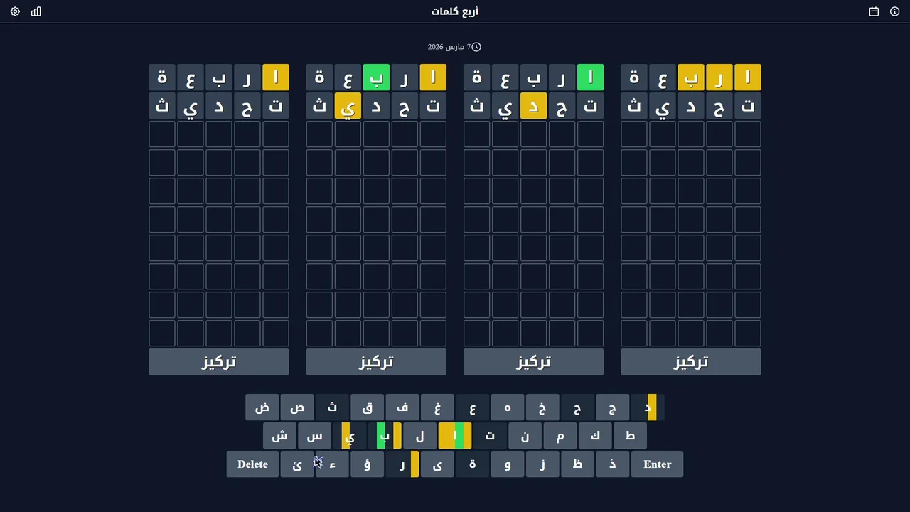Tap the و key

click(507, 464)
